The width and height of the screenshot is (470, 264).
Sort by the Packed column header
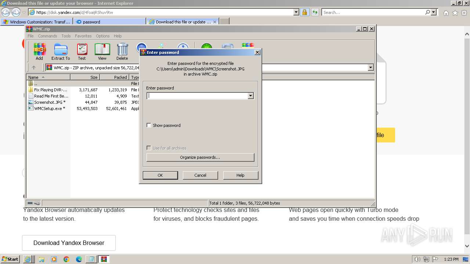pos(114,77)
